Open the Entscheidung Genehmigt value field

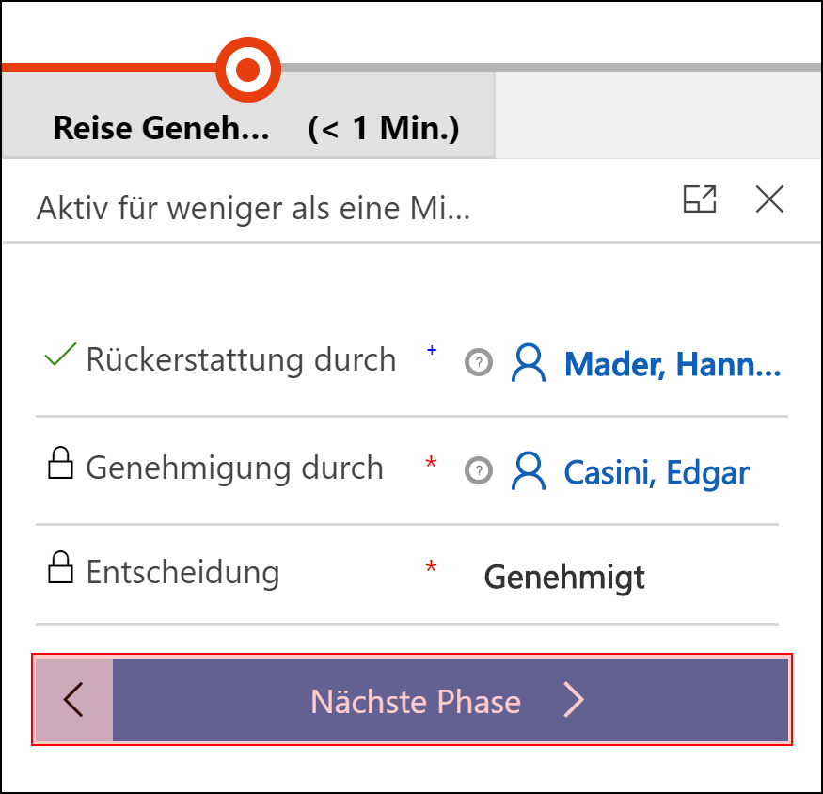(630, 577)
